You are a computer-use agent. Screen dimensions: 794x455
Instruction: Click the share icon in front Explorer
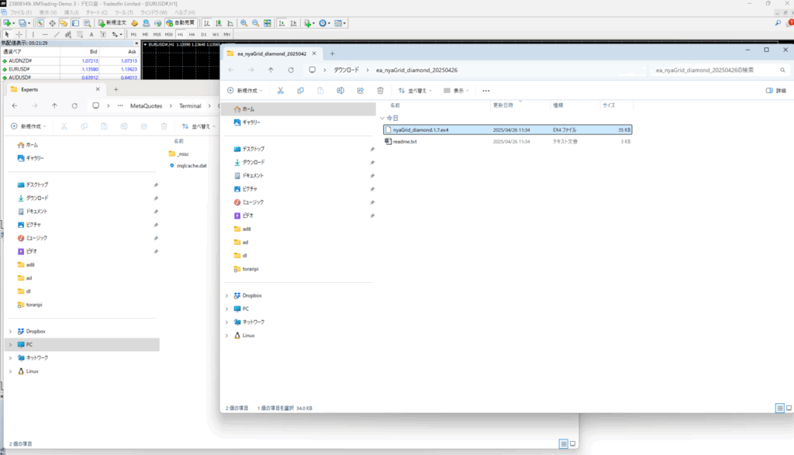tap(361, 91)
